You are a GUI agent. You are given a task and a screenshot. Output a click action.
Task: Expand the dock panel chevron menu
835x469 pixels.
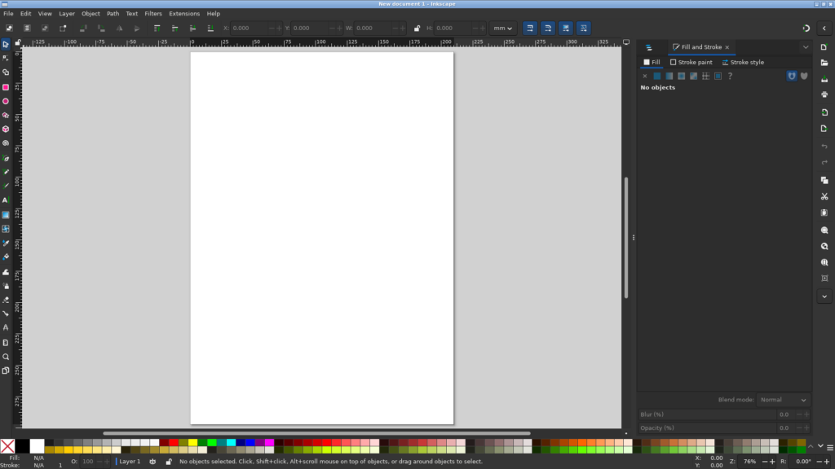(x=806, y=47)
